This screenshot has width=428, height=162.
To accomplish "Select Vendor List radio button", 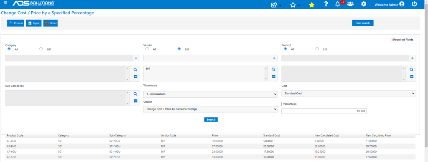I will click(x=179, y=49).
